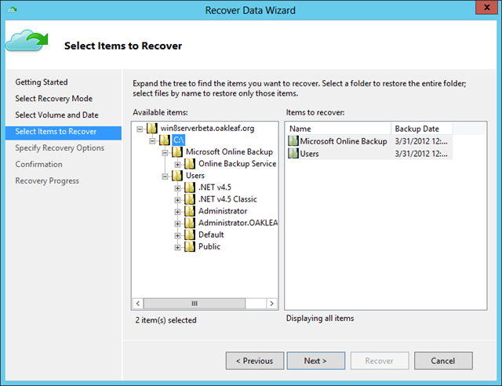The height and width of the screenshot is (386, 502).
Task: Select Microsoft Online Backup name in recover list
Action: (x=344, y=141)
